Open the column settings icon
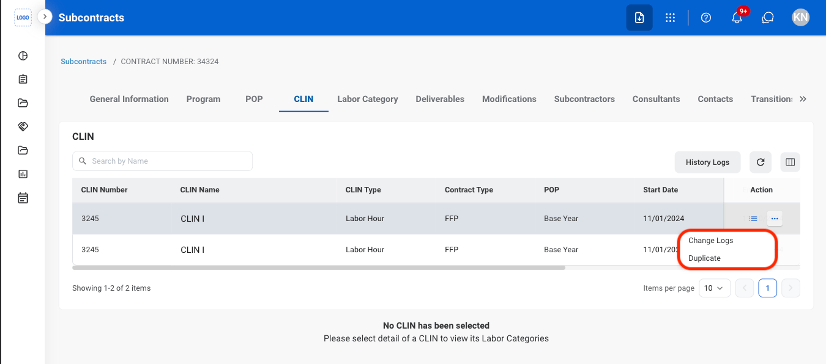Viewport: 826px width, 364px height. point(790,162)
